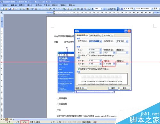Screen dimensions: 160x124
Task: Click the 段前 spacing before spinner
Action: click(100, 60)
